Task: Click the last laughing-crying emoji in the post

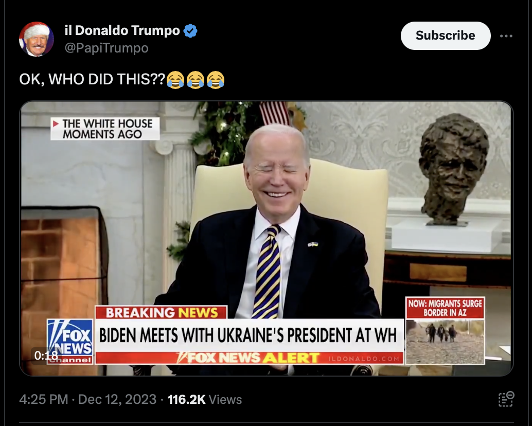Action: (x=216, y=80)
